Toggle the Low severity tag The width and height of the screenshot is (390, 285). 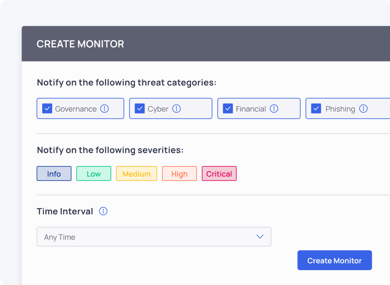[x=94, y=174]
